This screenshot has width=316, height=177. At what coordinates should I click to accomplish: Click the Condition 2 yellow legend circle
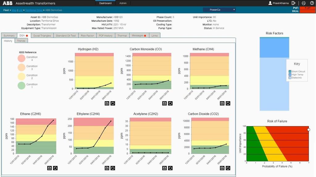point(21,76)
